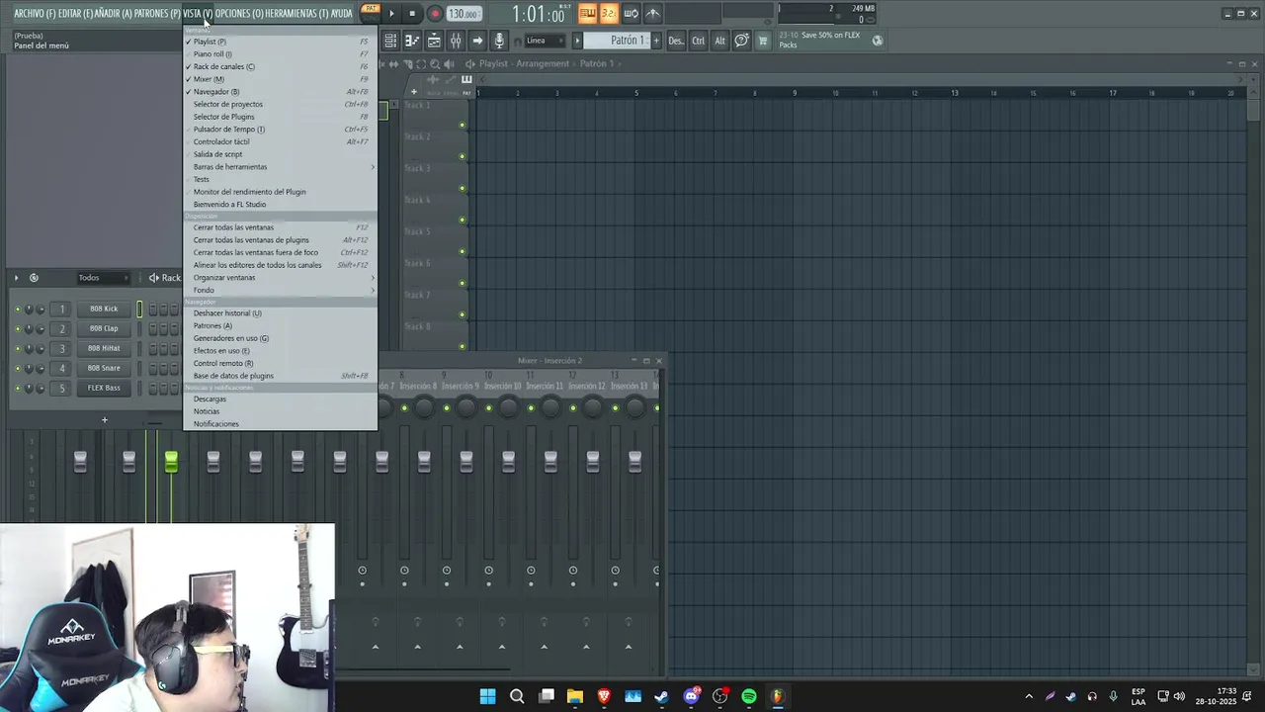This screenshot has height=712, width=1265.
Task: Mute Track 1 in the playlist
Action: (x=462, y=125)
